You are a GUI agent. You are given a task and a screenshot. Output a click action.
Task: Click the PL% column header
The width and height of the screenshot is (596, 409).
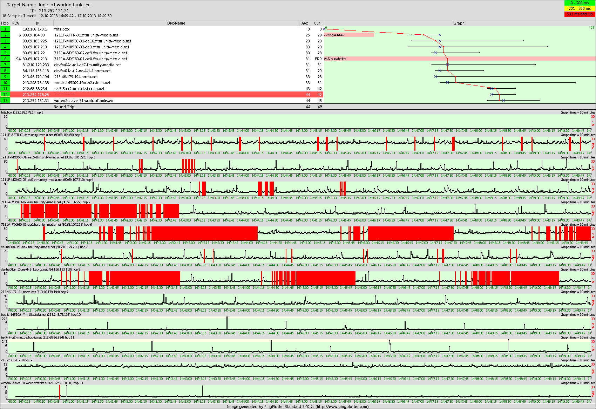[16, 23]
